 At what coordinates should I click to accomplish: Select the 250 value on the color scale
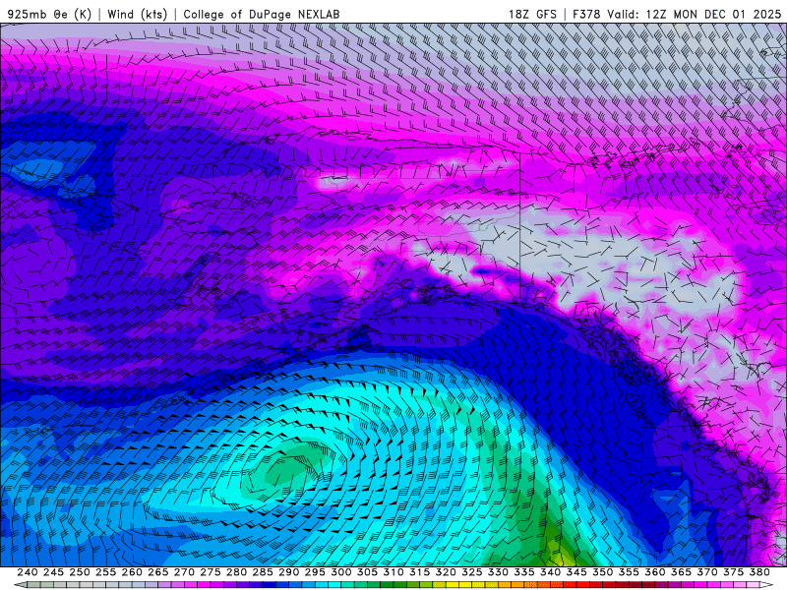coord(80,572)
